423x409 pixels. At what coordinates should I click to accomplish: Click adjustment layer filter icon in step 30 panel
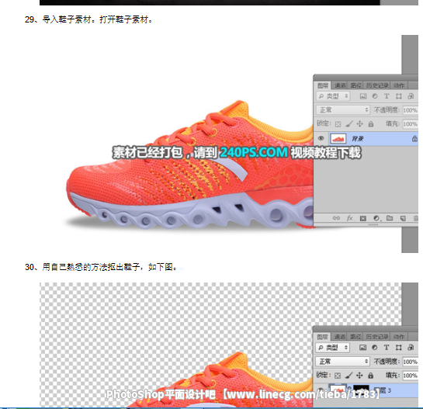(375, 348)
